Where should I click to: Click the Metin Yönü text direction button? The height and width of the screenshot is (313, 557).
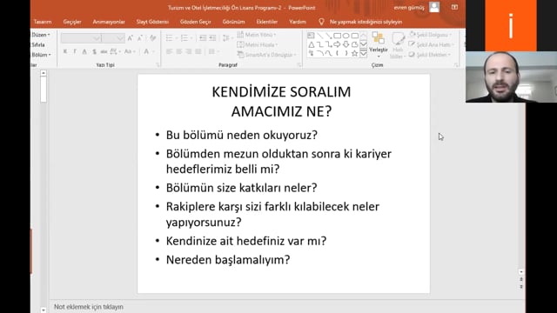[x=257, y=35]
